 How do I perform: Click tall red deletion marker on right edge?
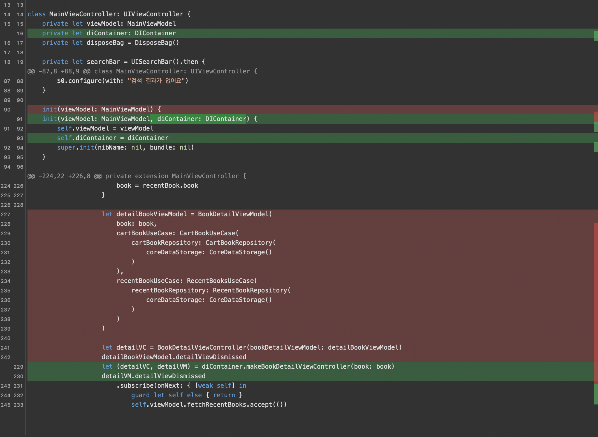pos(596,303)
